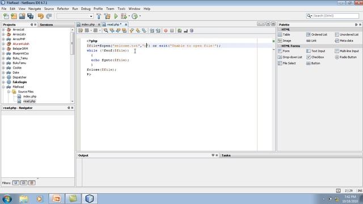Click the Undo toolbar icon
The height and width of the screenshot is (204, 363).
tap(41, 16)
